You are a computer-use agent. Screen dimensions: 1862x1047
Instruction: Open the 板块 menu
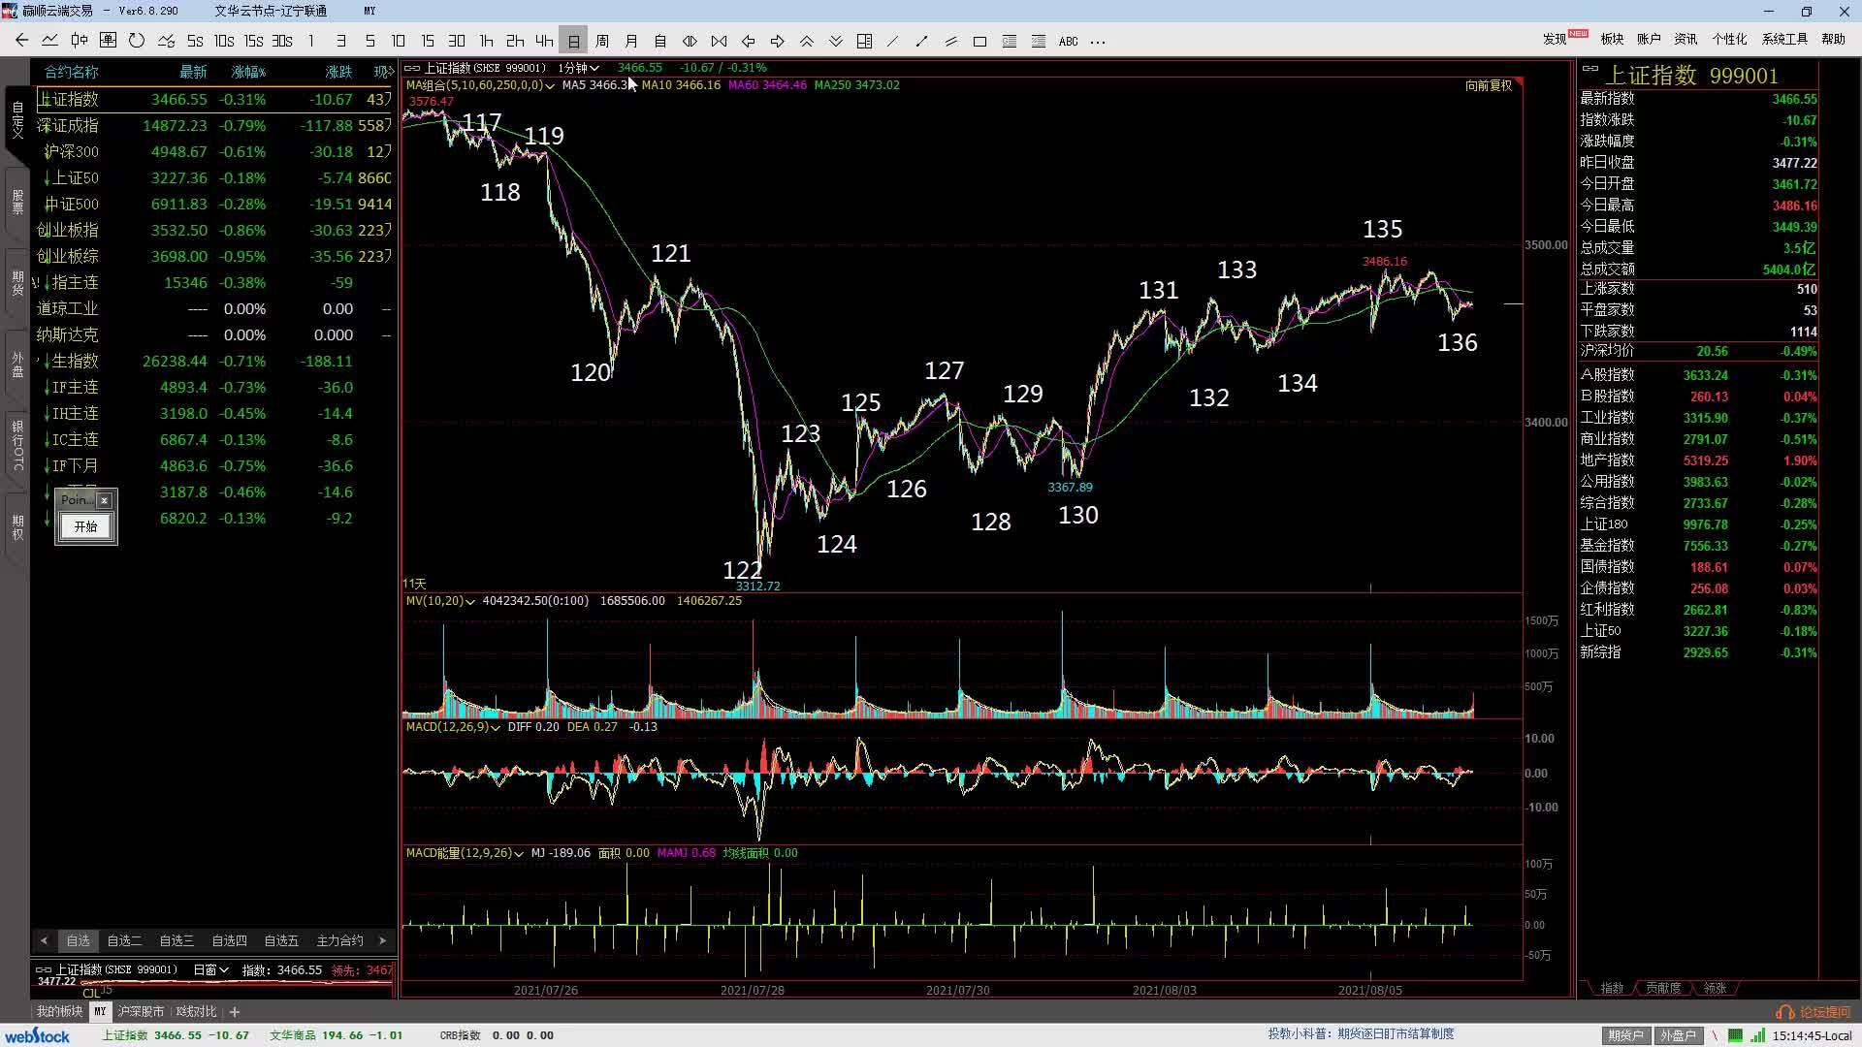pyautogui.click(x=1612, y=39)
